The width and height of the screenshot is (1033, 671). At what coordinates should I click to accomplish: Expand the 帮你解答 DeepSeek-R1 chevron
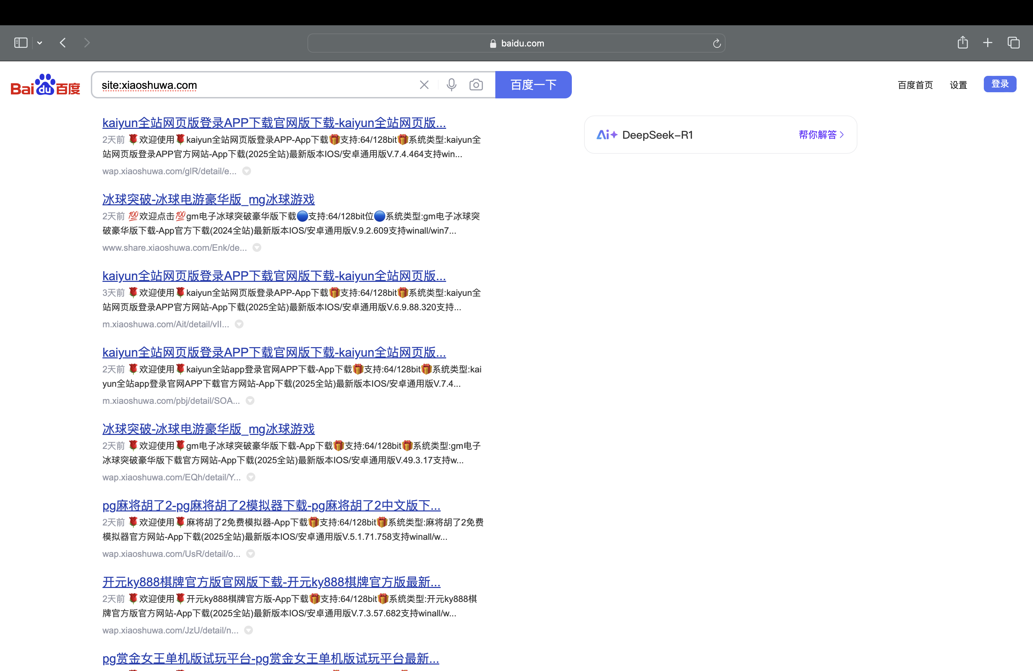tap(842, 135)
